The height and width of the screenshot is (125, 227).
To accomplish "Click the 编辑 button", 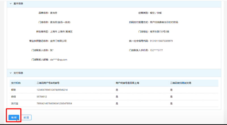I will pyautogui.click(x=14, y=117).
